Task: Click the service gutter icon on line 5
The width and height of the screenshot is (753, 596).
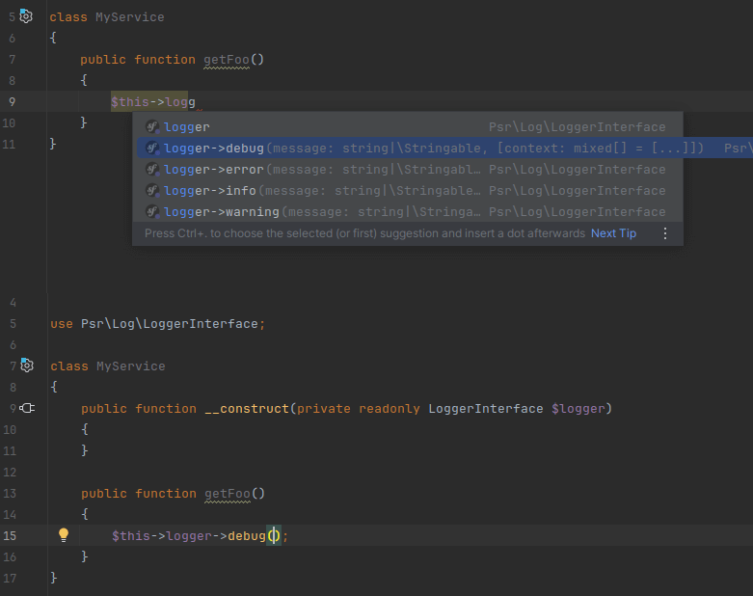Action: click(26, 16)
